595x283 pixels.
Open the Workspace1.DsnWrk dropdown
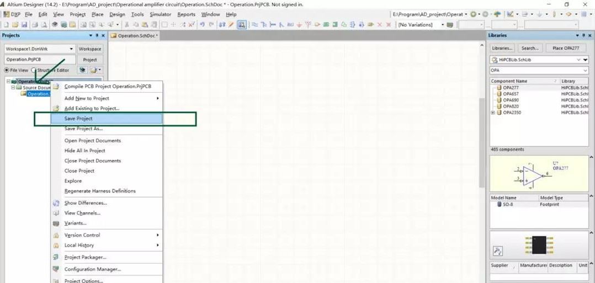71,49
